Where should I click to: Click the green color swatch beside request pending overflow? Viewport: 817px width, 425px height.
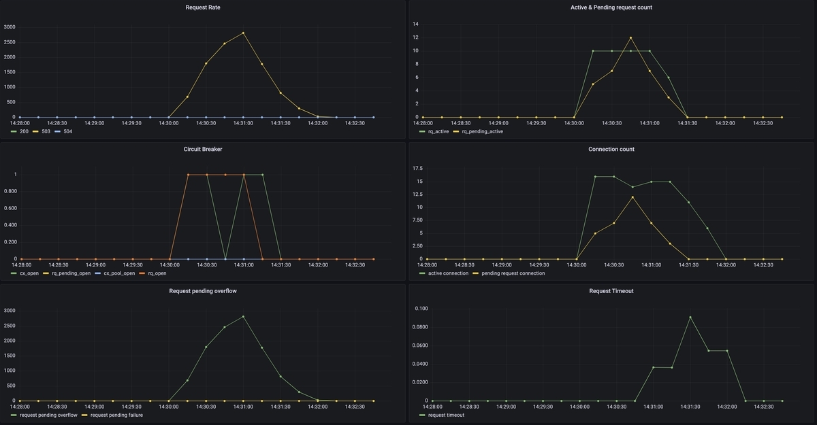point(14,415)
